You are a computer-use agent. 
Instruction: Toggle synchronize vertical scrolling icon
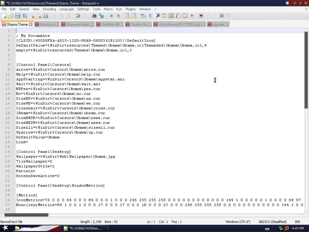127,16
